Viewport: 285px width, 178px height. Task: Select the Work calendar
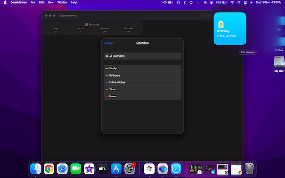coord(142,89)
